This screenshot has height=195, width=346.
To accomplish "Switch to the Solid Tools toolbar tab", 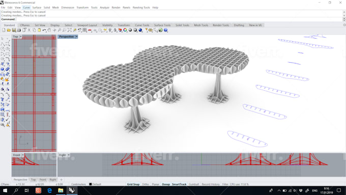I will pos(182,25).
